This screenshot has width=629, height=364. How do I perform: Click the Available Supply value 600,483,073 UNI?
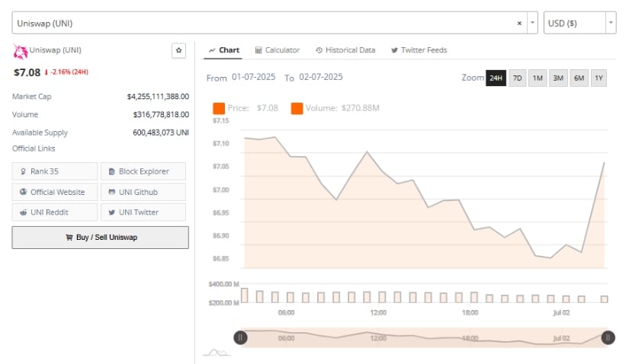pyautogui.click(x=160, y=133)
